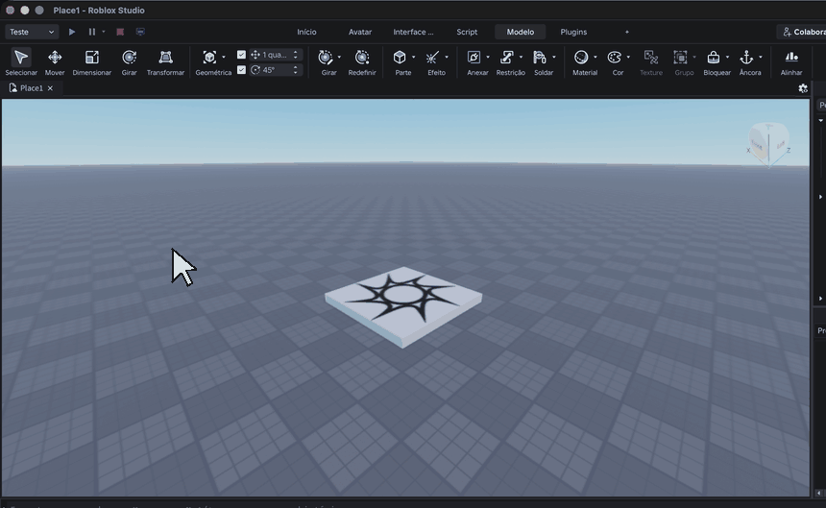Go to the Script tab
This screenshot has height=508, width=826.
467,32
